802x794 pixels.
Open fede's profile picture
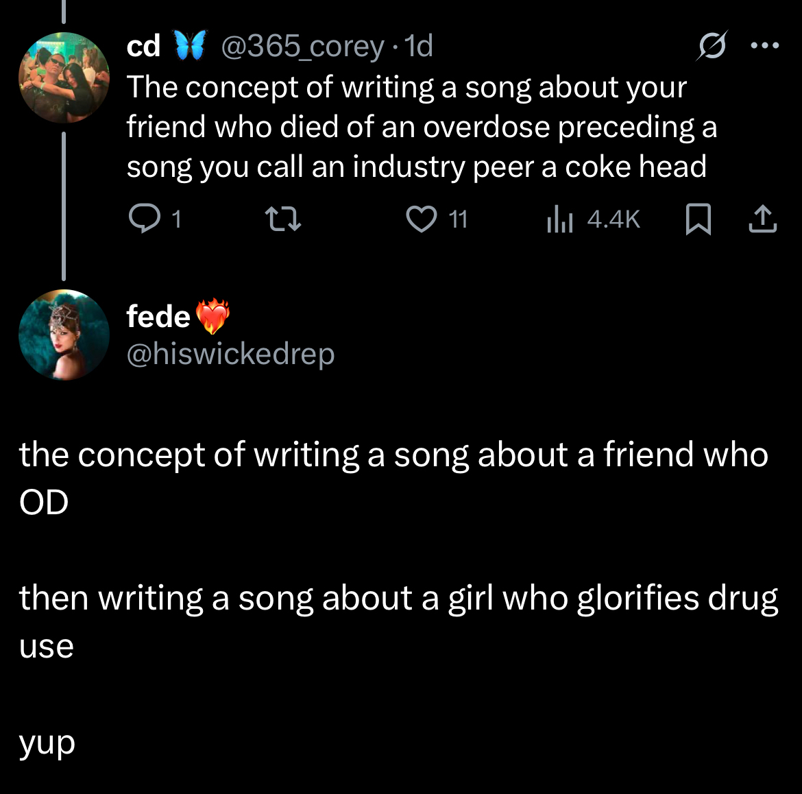pos(64,334)
